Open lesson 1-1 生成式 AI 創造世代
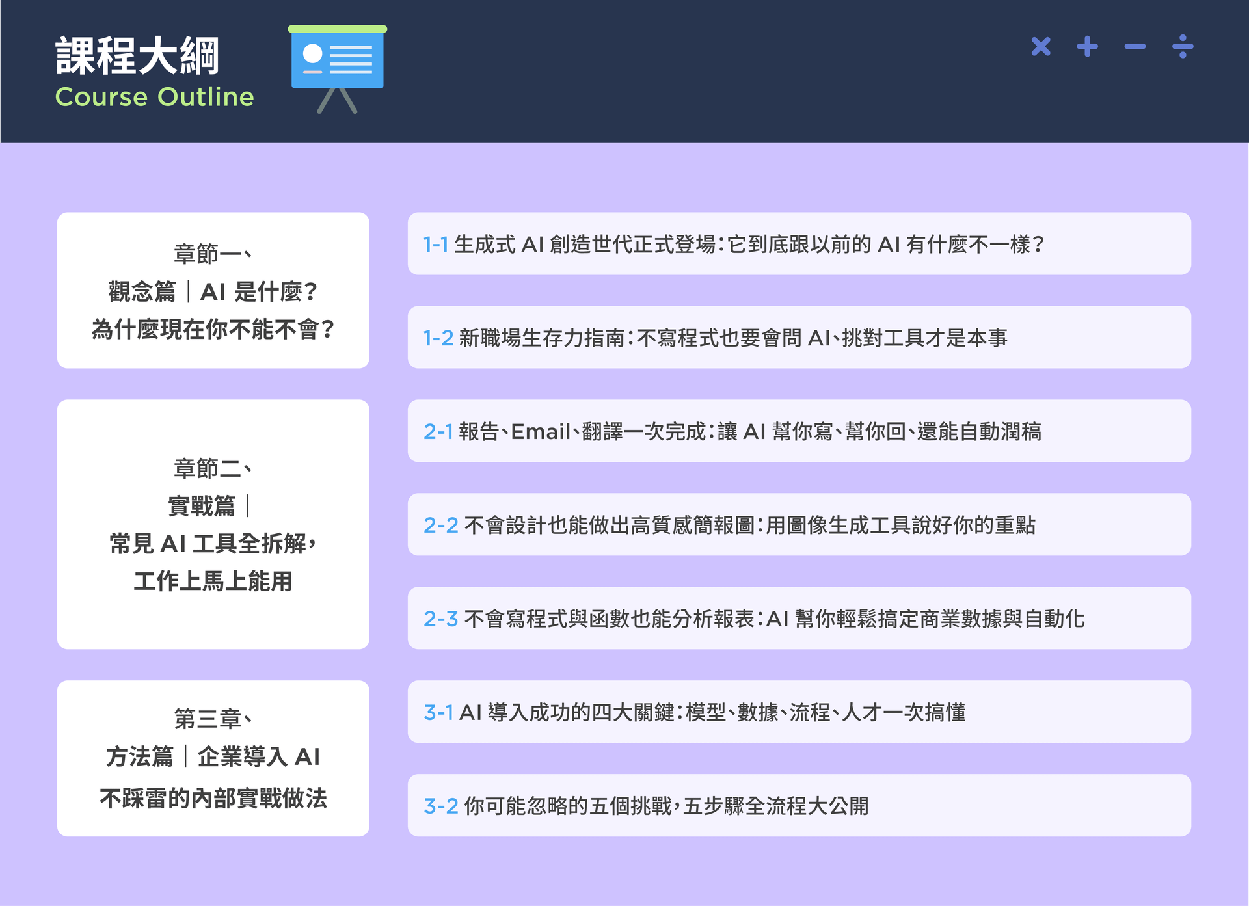Screen dimensions: 1249x906 point(799,244)
